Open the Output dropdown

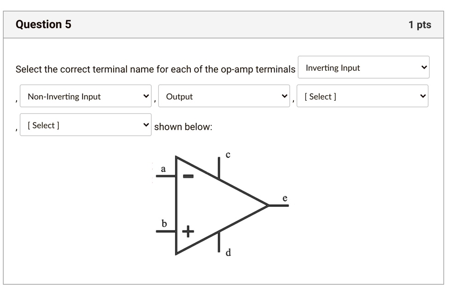(224, 96)
